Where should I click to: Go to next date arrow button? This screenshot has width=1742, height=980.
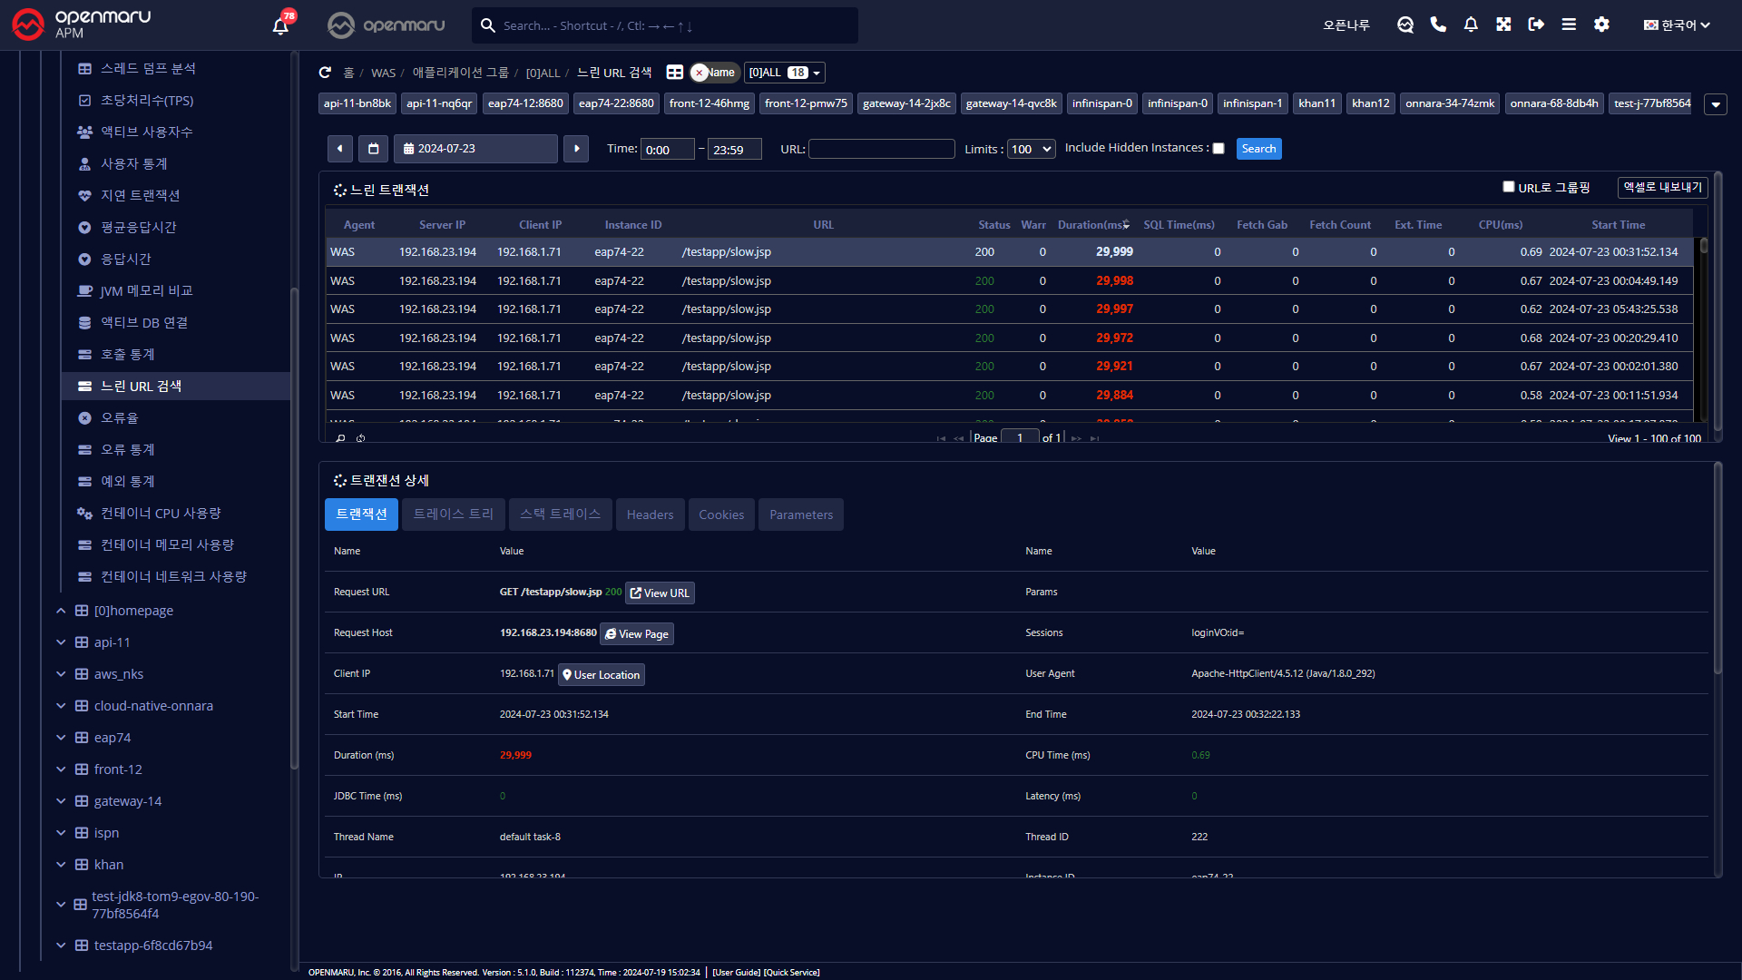576,149
